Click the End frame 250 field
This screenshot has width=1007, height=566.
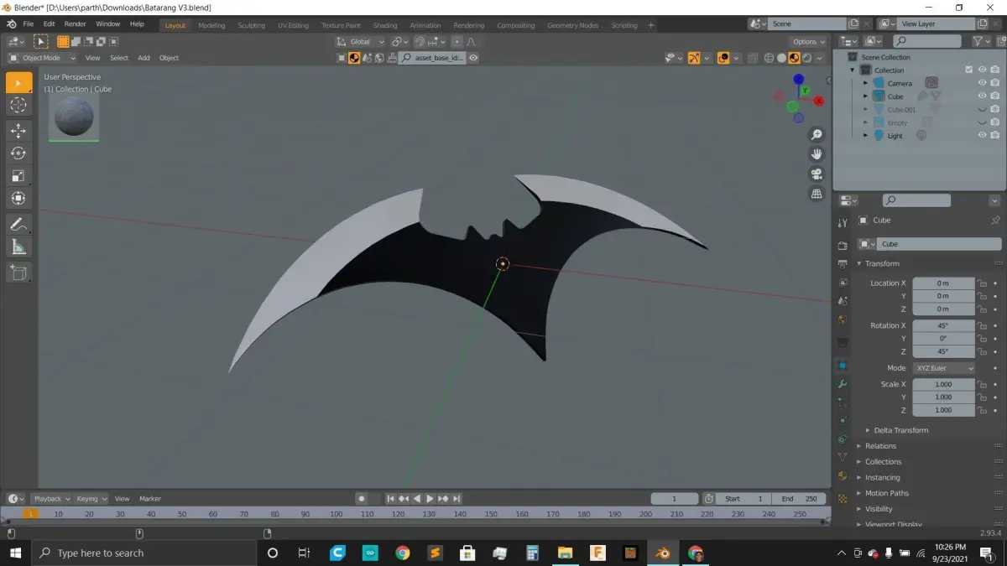800,499
